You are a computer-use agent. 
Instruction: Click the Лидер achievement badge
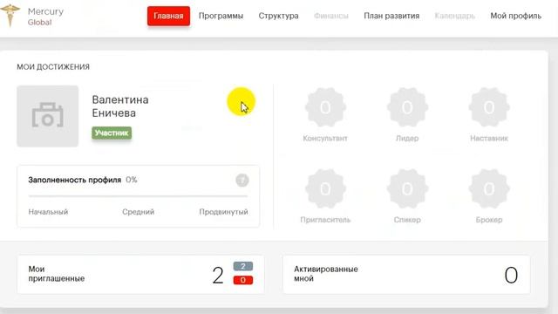(x=407, y=107)
